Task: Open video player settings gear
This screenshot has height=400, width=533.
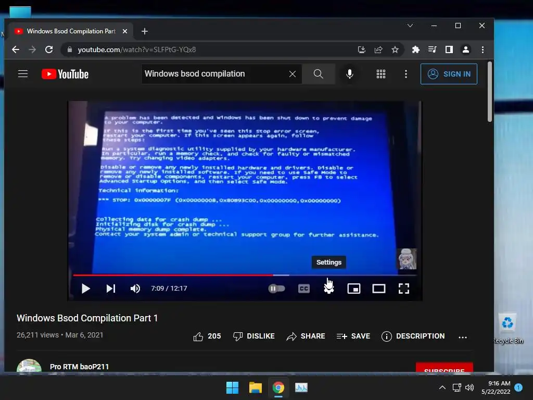Action: (x=329, y=289)
